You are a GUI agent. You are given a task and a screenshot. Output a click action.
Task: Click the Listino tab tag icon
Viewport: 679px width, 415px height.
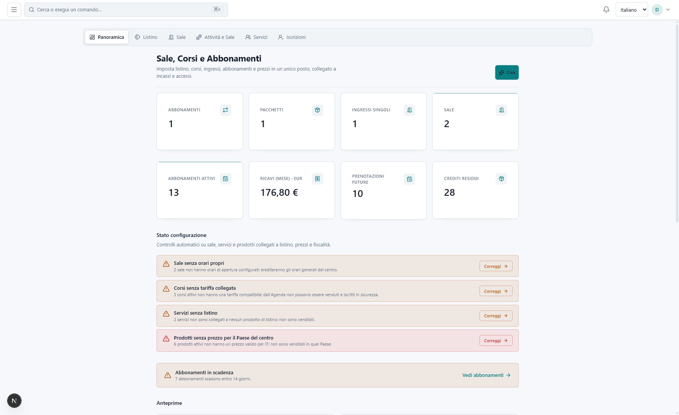tap(137, 37)
